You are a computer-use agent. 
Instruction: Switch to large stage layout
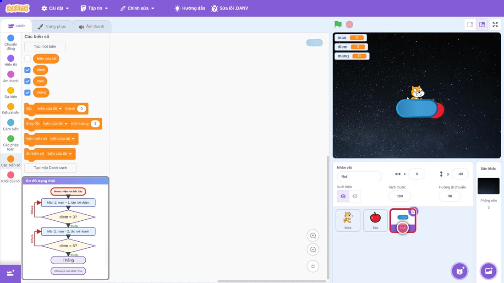point(482,24)
